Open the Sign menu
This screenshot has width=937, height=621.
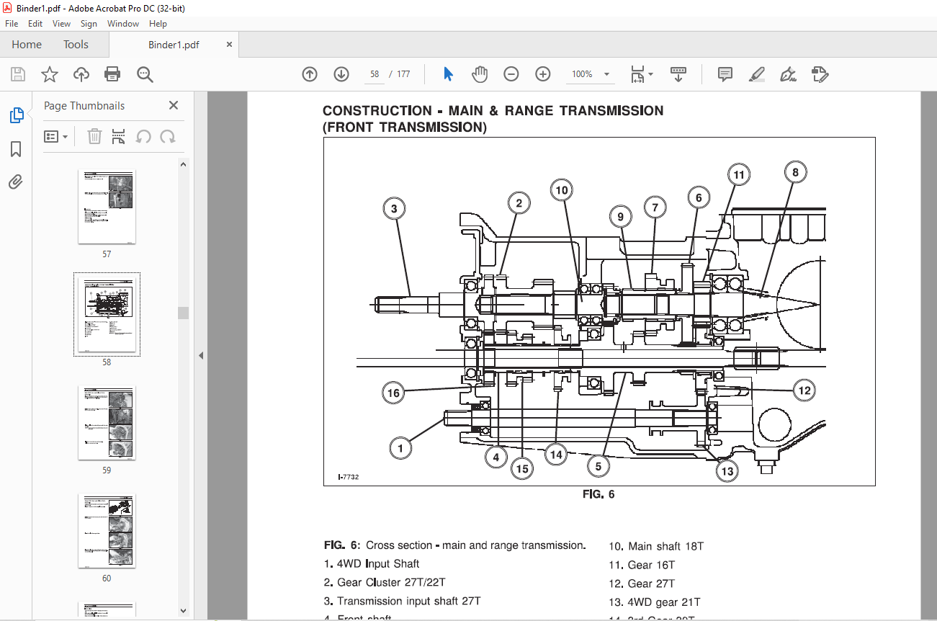(x=89, y=24)
